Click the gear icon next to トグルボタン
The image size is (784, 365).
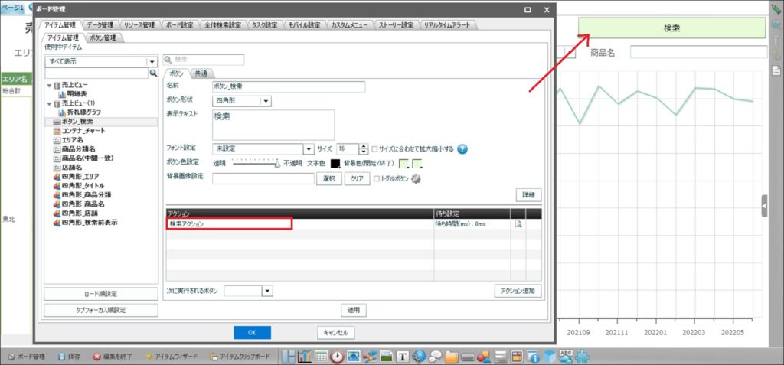(416, 179)
